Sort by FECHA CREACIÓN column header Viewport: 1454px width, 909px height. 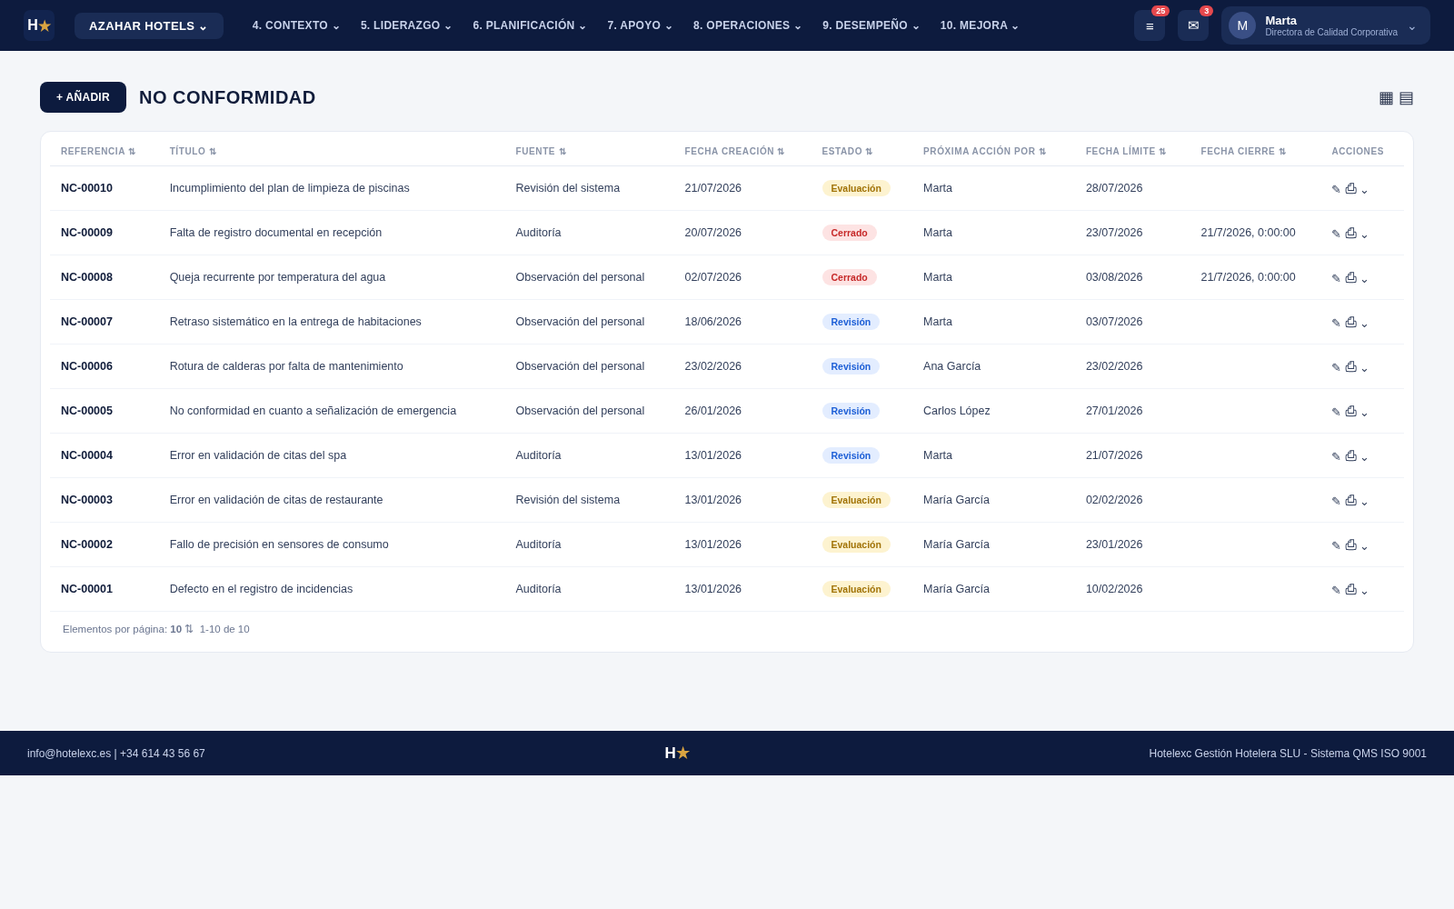pos(734,152)
